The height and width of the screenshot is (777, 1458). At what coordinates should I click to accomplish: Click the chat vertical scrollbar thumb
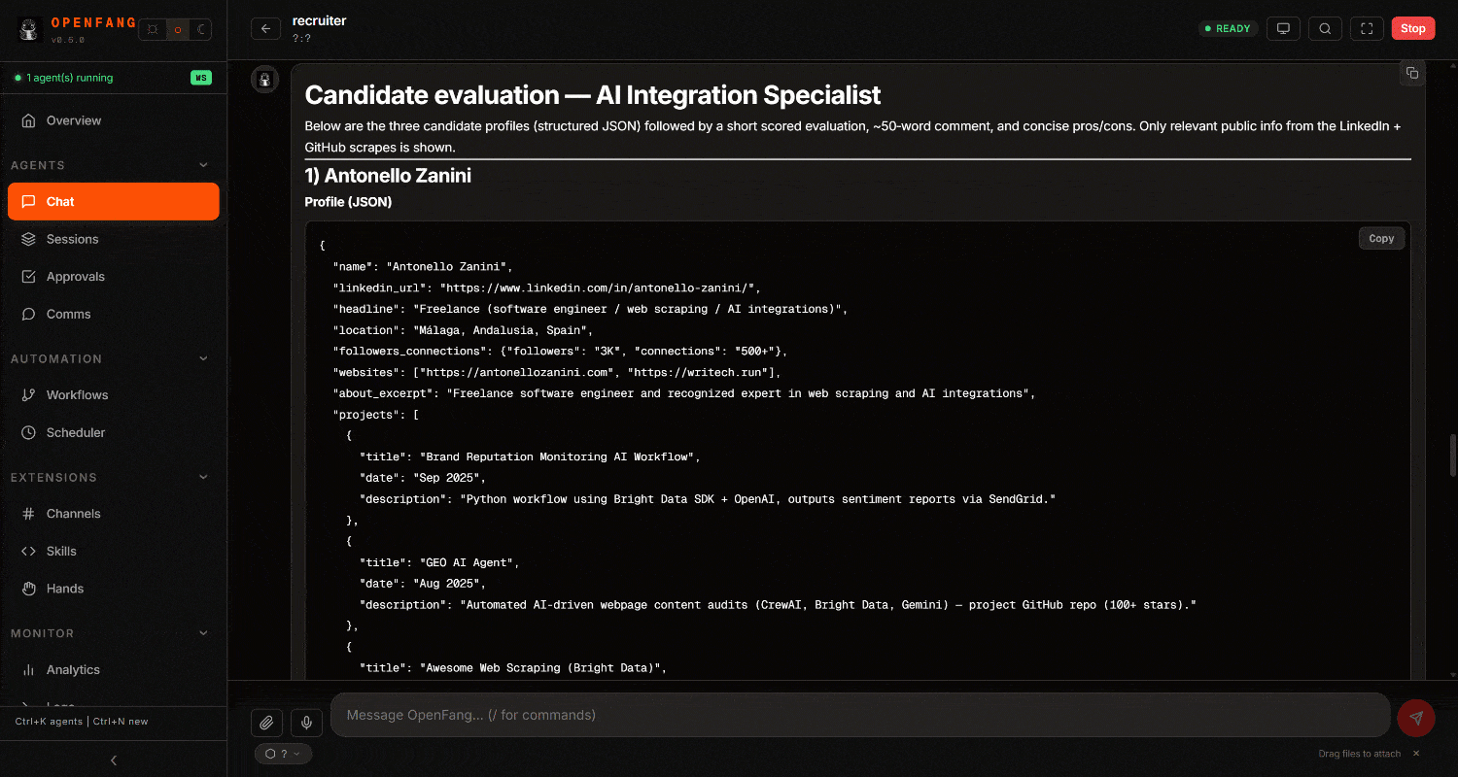tap(1452, 455)
